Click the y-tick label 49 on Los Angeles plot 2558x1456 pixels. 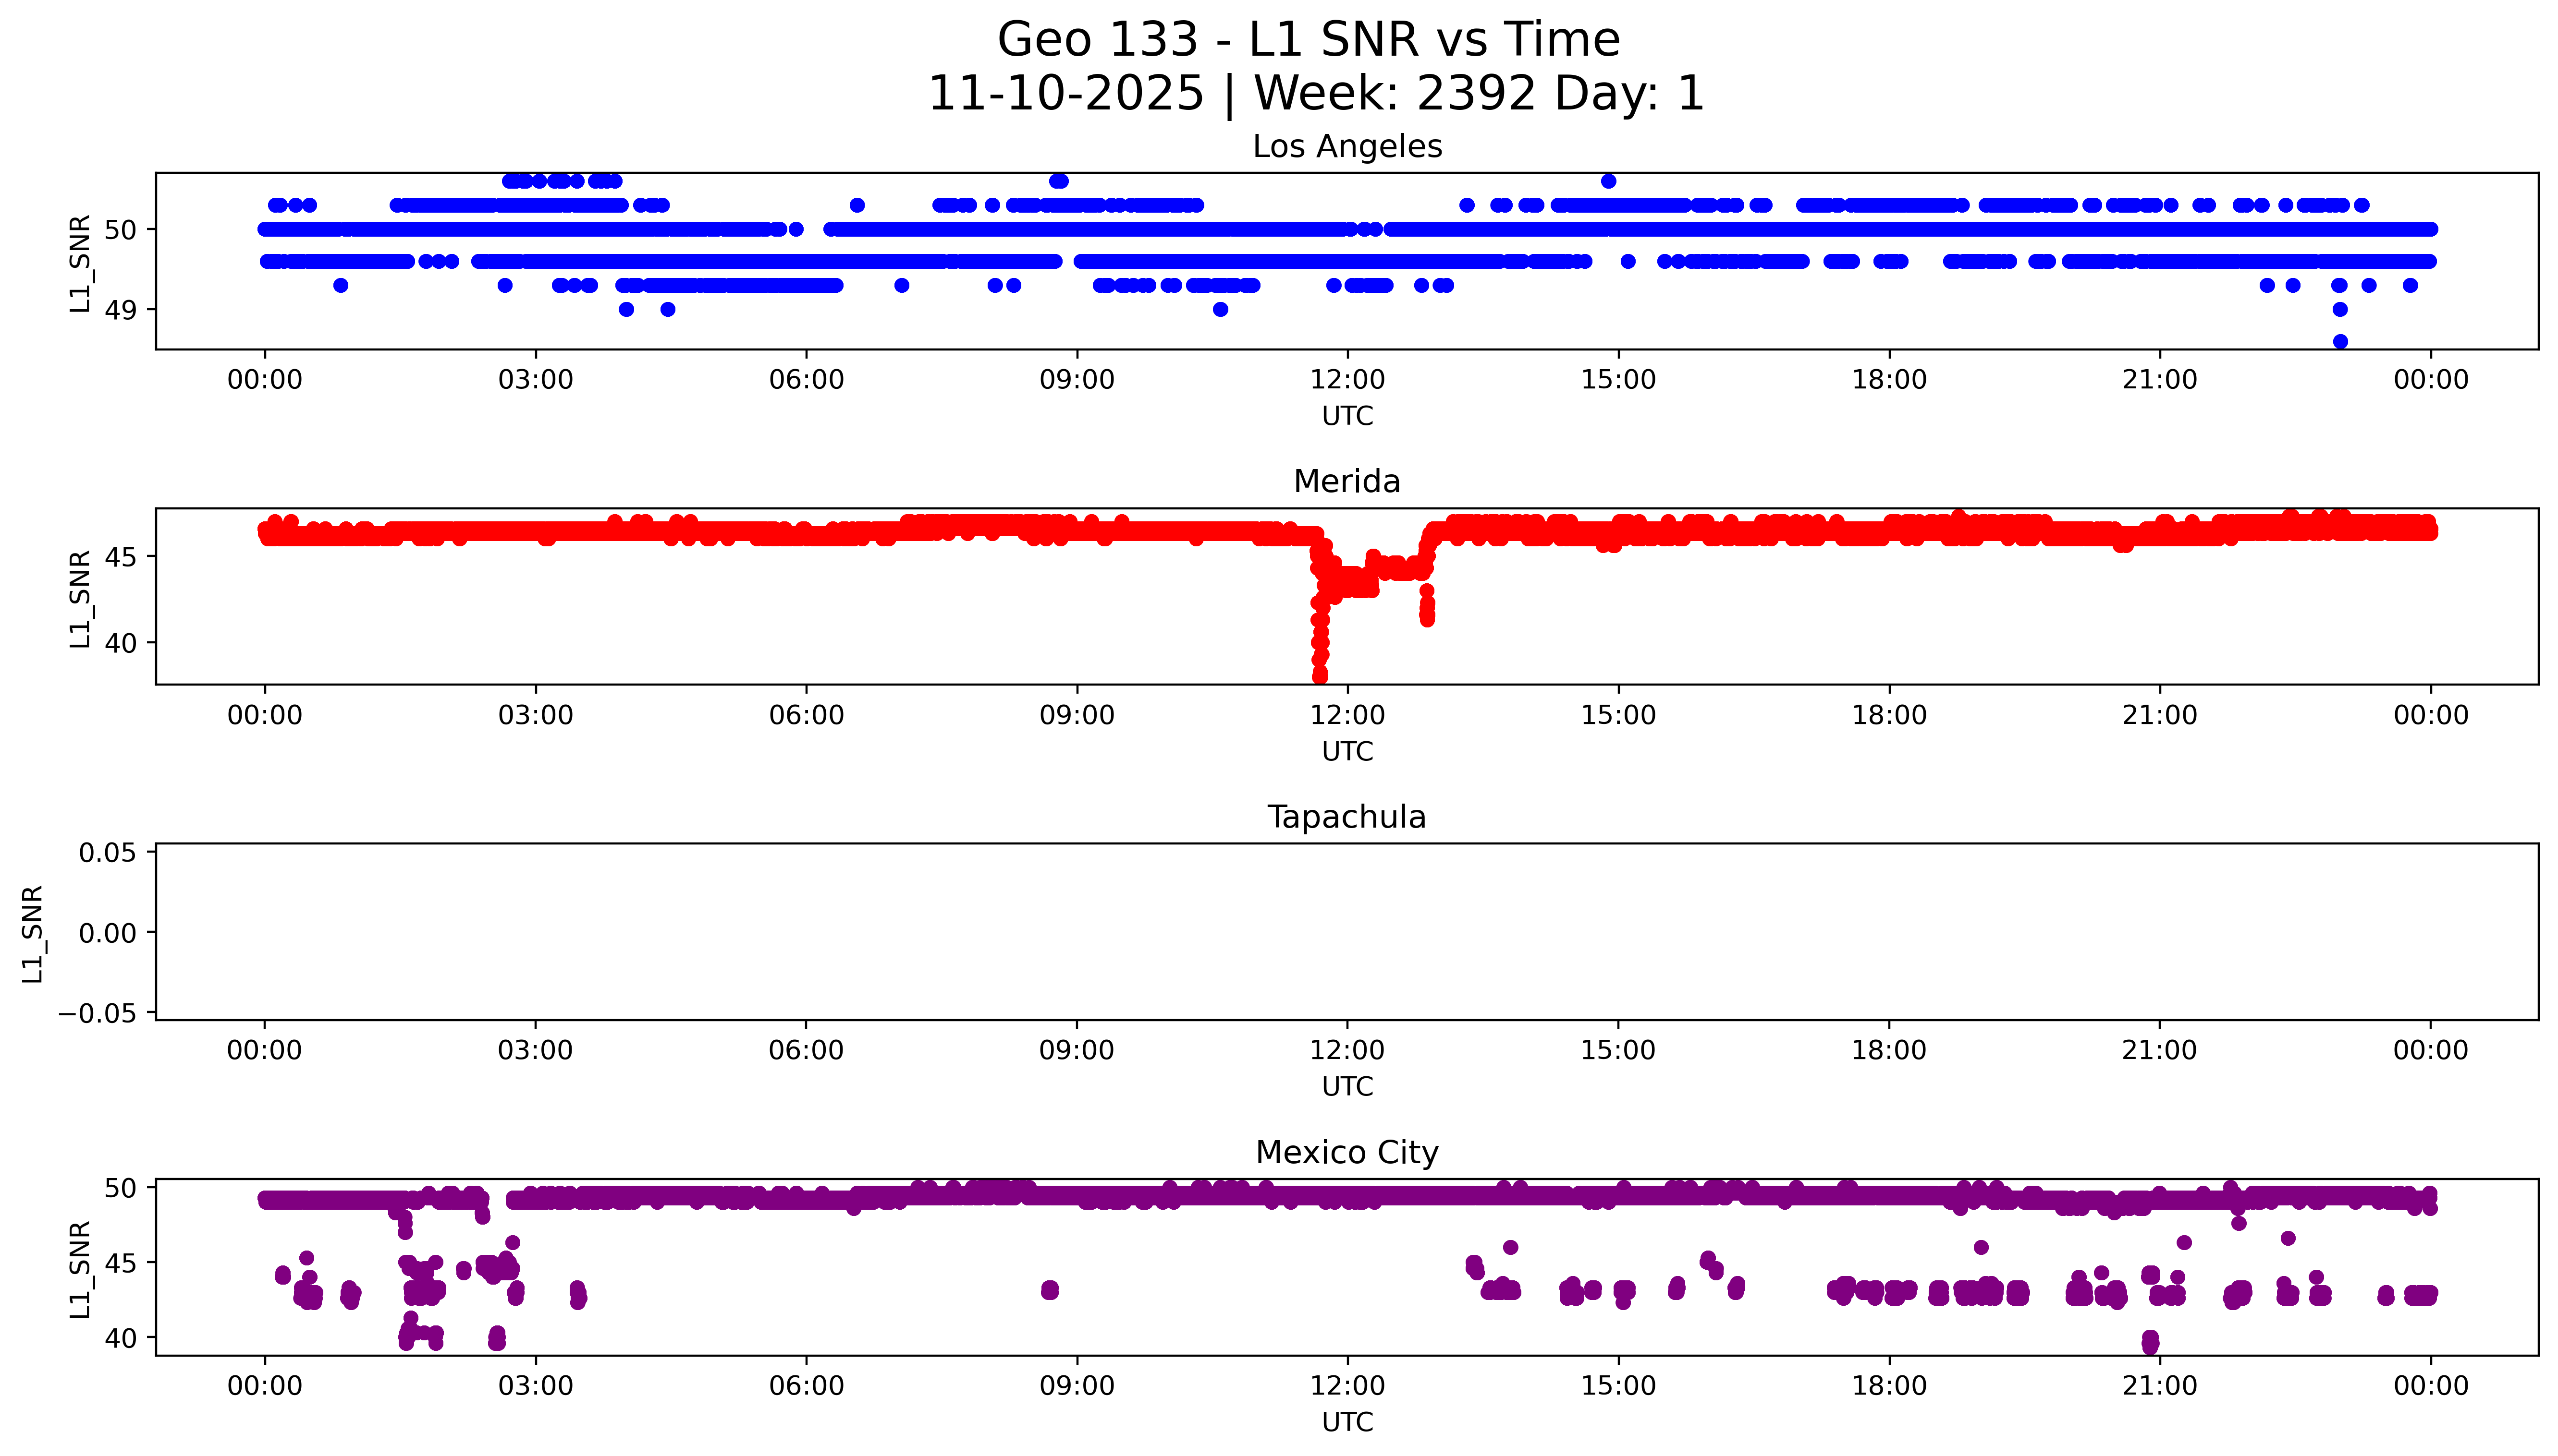point(120,310)
